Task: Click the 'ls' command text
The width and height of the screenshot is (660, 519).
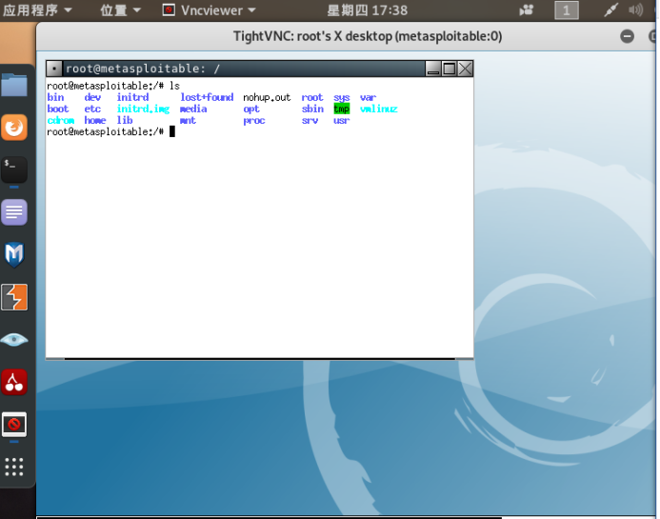Action: pyautogui.click(x=174, y=86)
